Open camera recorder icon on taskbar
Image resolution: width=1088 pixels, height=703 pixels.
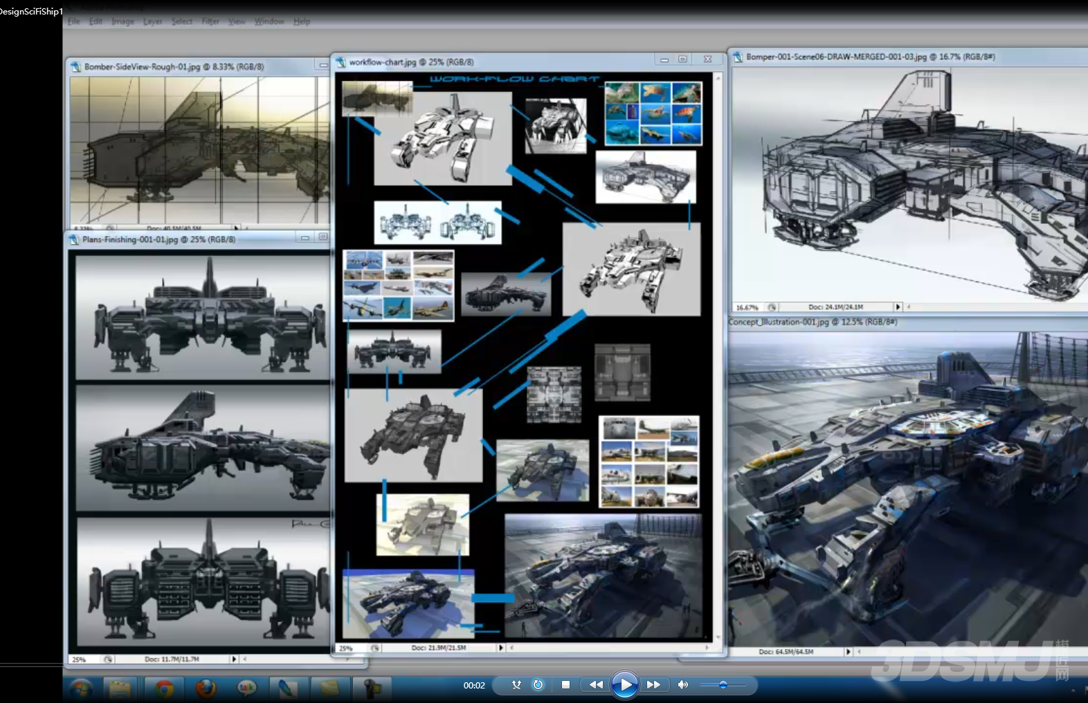372,688
